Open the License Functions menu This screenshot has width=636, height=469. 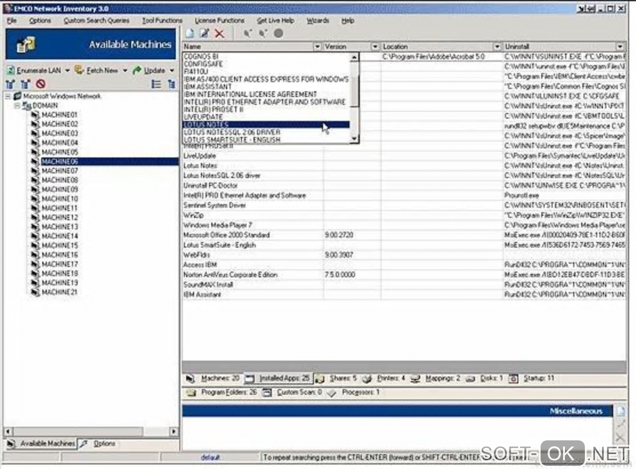pos(219,21)
